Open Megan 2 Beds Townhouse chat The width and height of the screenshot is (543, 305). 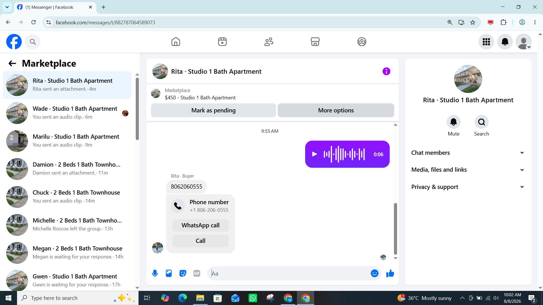click(67, 253)
